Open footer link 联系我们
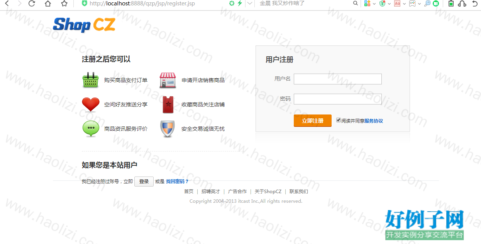The image size is (481, 244). point(299,191)
